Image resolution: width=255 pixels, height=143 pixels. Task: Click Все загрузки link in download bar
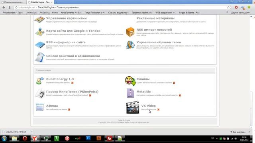coord(239,132)
